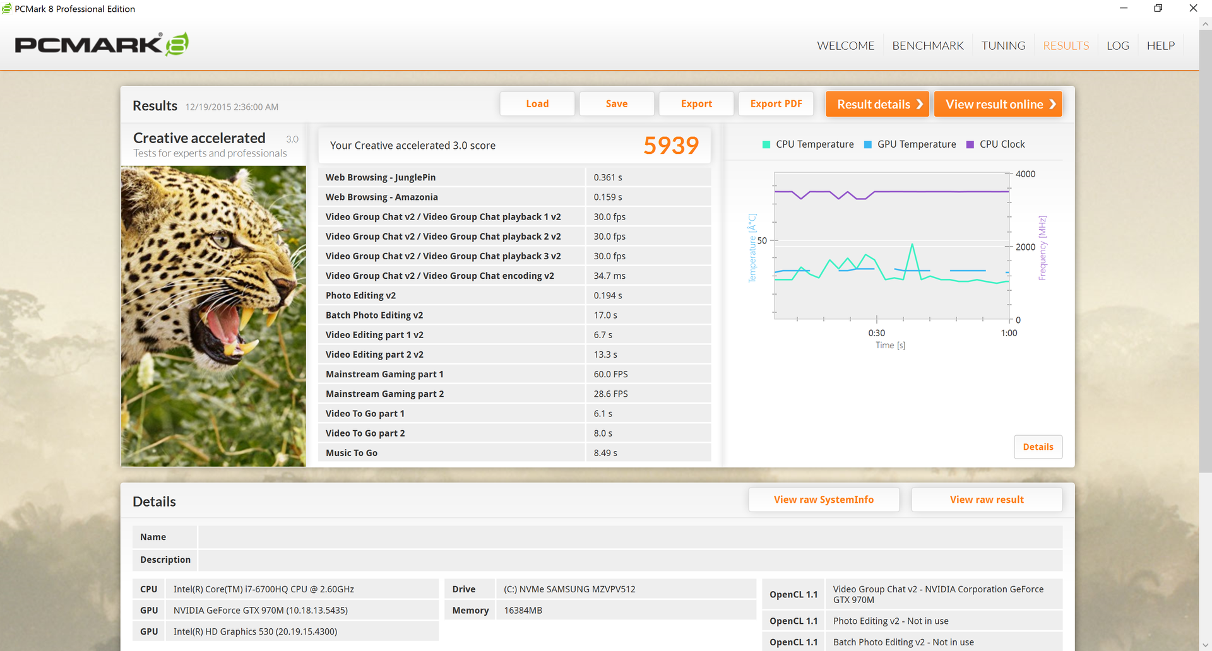Click Video Group Chat playback 3 v2 row

click(514, 255)
